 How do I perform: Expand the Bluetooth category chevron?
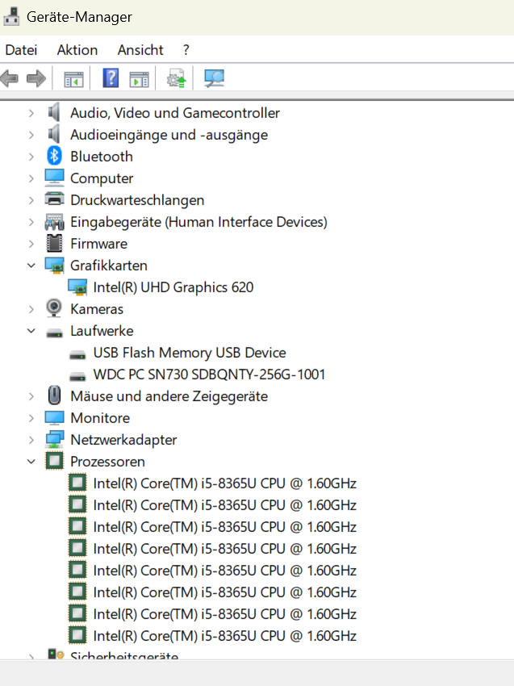click(31, 157)
